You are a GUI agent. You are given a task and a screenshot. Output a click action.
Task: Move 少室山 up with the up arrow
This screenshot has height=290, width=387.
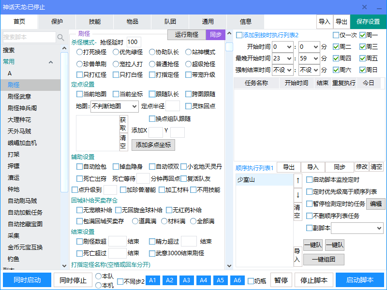pyautogui.click(x=298, y=180)
